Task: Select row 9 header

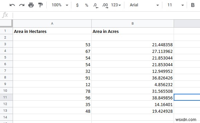Action: point(6,84)
